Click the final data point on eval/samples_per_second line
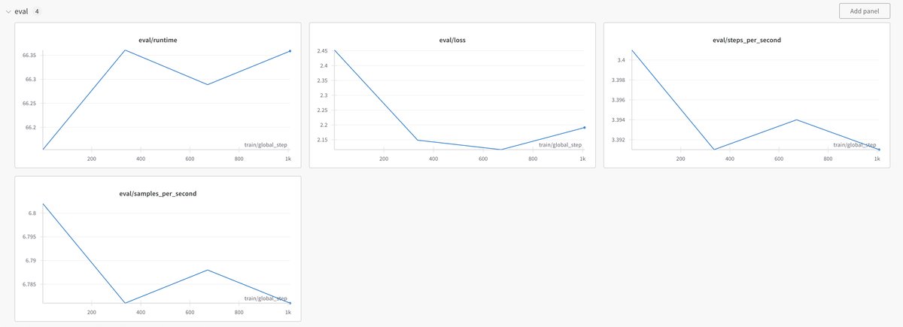 click(290, 303)
